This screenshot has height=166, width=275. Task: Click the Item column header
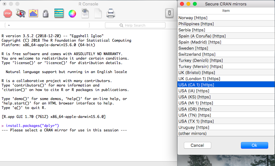226,11
